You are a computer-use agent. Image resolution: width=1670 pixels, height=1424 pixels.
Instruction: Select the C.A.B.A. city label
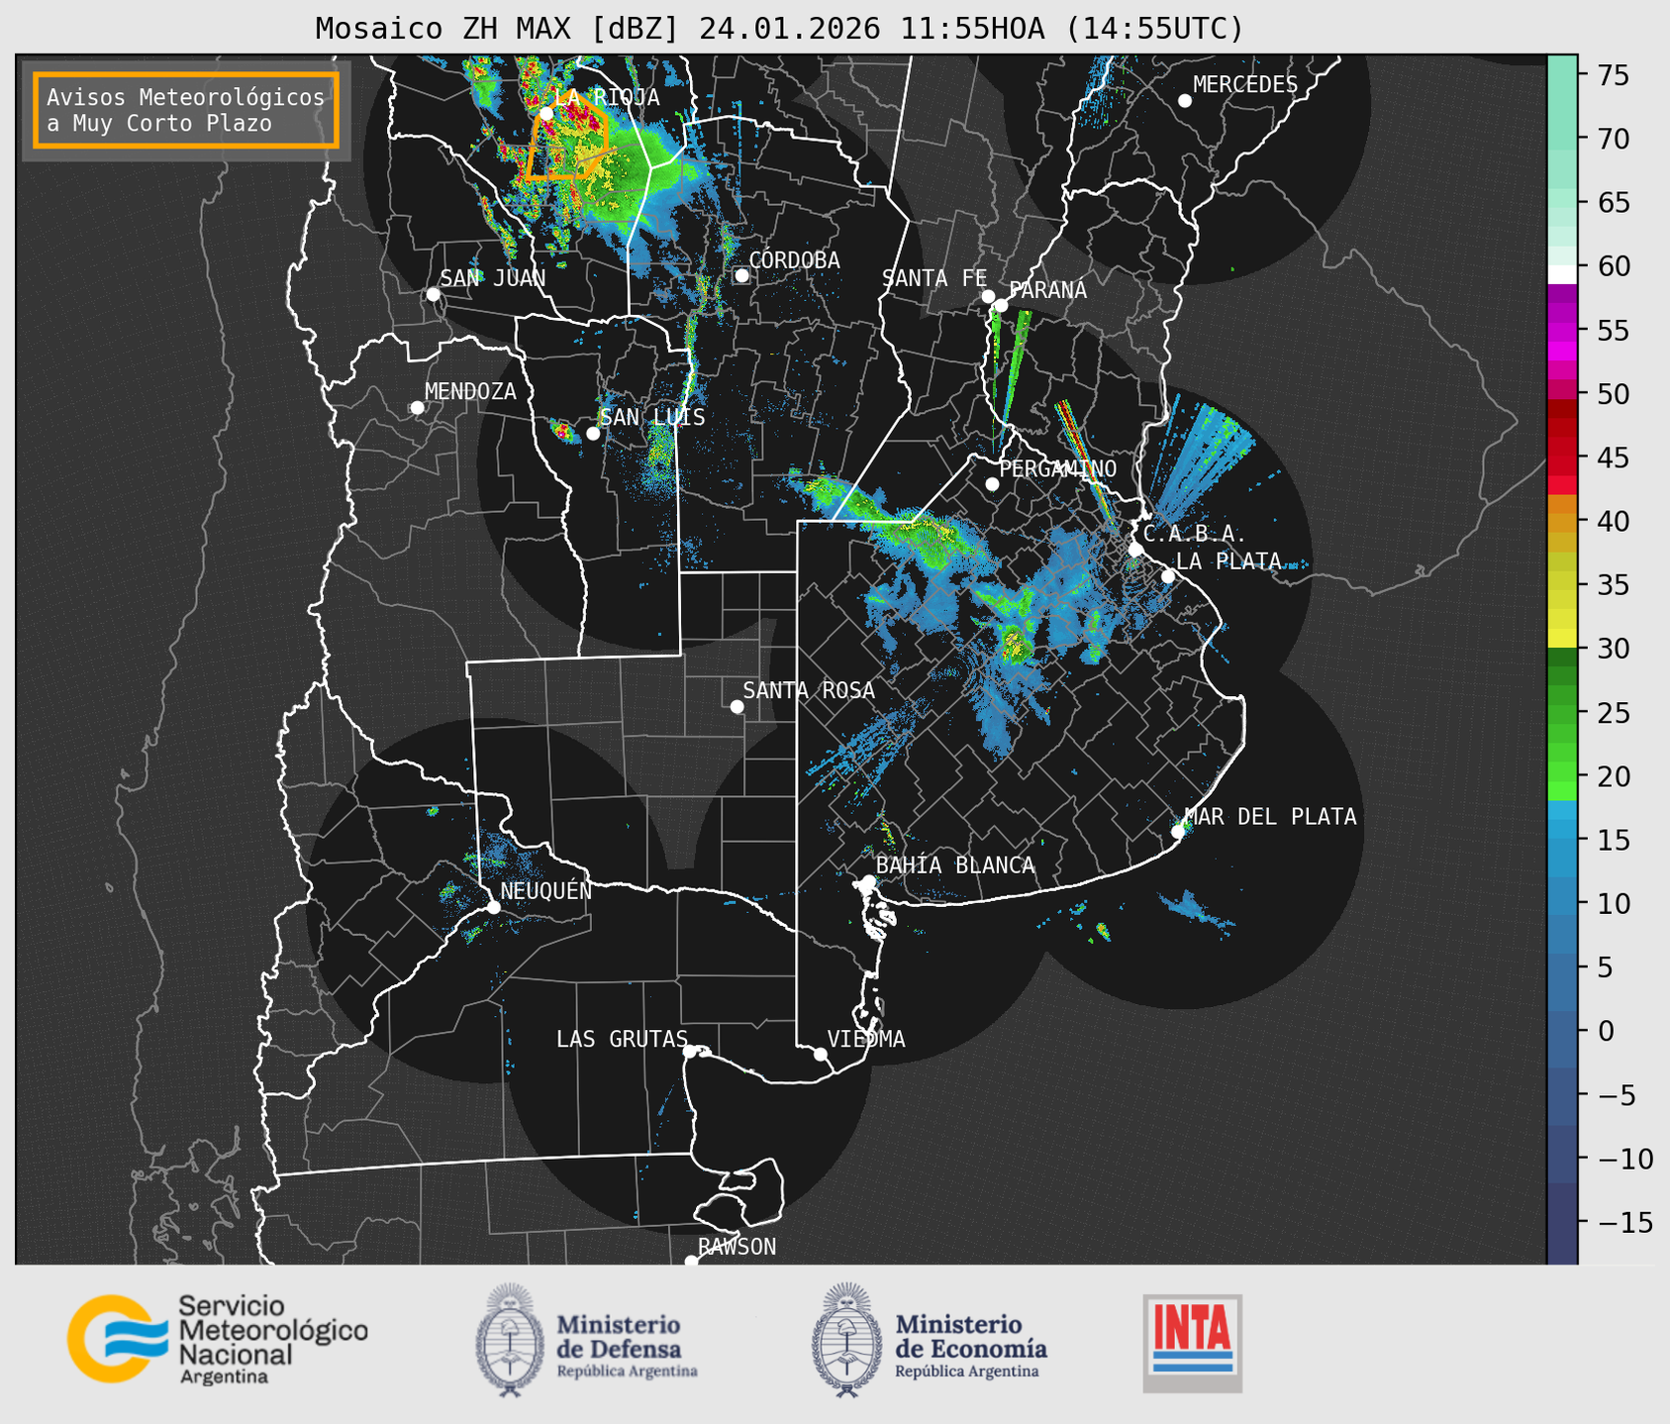(x=1195, y=534)
